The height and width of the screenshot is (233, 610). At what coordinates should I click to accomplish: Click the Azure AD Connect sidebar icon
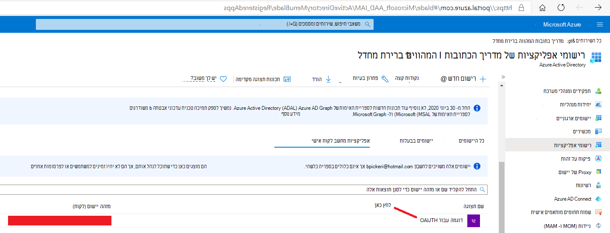pyautogui.click(x=598, y=199)
